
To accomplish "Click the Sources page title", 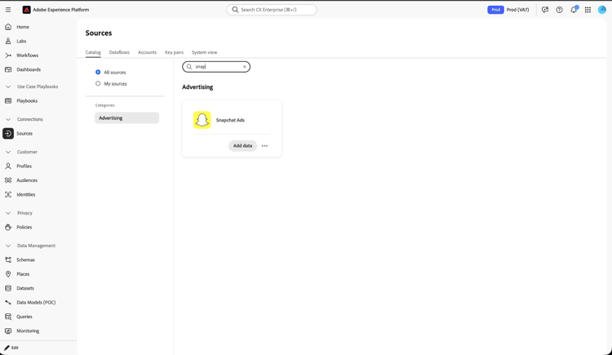I will 99,33.
